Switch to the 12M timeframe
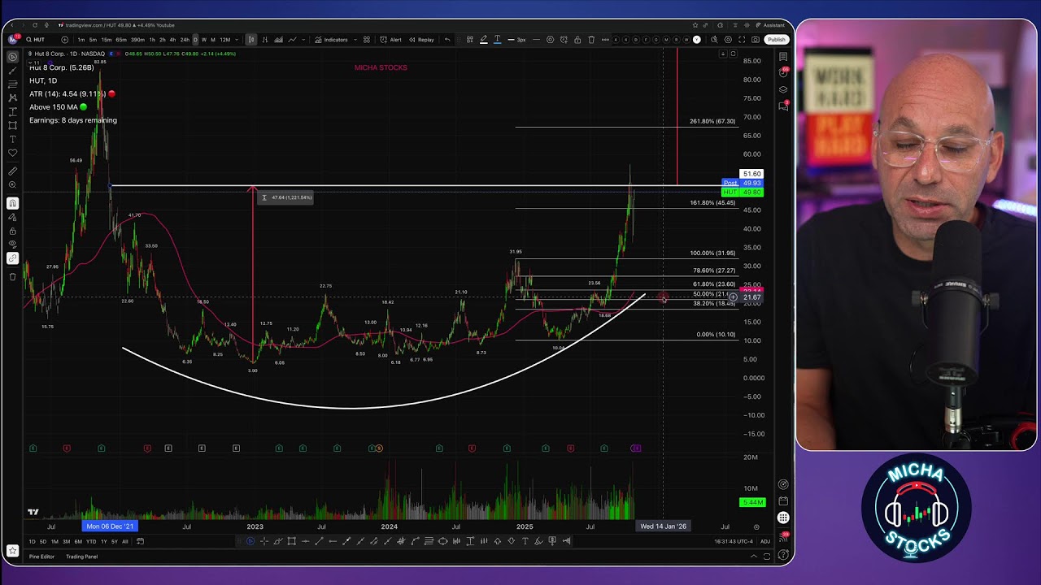 click(225, 40)
